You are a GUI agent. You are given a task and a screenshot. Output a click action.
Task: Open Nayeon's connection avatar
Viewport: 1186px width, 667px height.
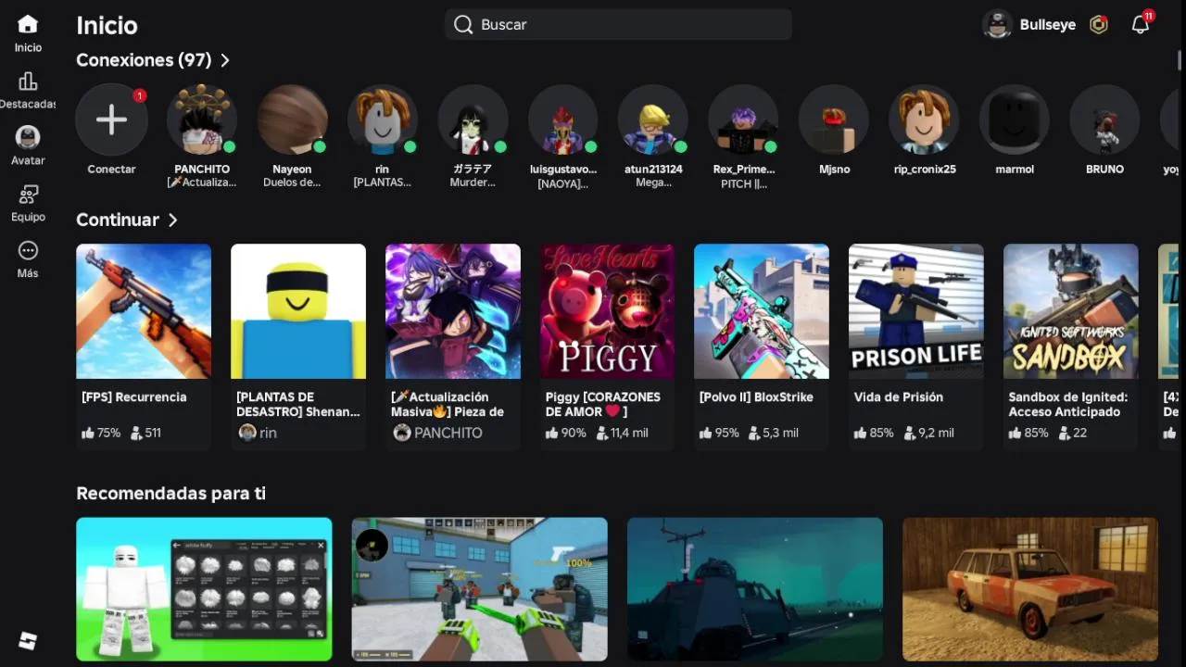pyautogui.click(x=292, y=120)
